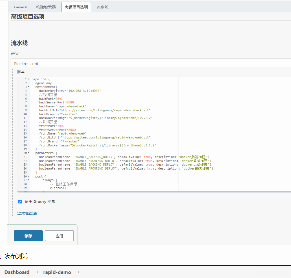Click the cleanWs() line in the script
The height and width of the screenshot is (278, 291).
[x=58, y=188]
